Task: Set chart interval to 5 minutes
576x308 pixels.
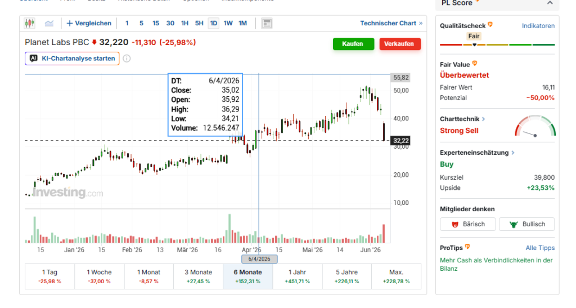Action: click(x=141, y=23)
